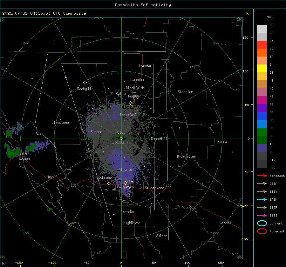The height and width of the screenshot is (267, 286).
Task: Click the Okotoks label
Action: click(127, 211)
